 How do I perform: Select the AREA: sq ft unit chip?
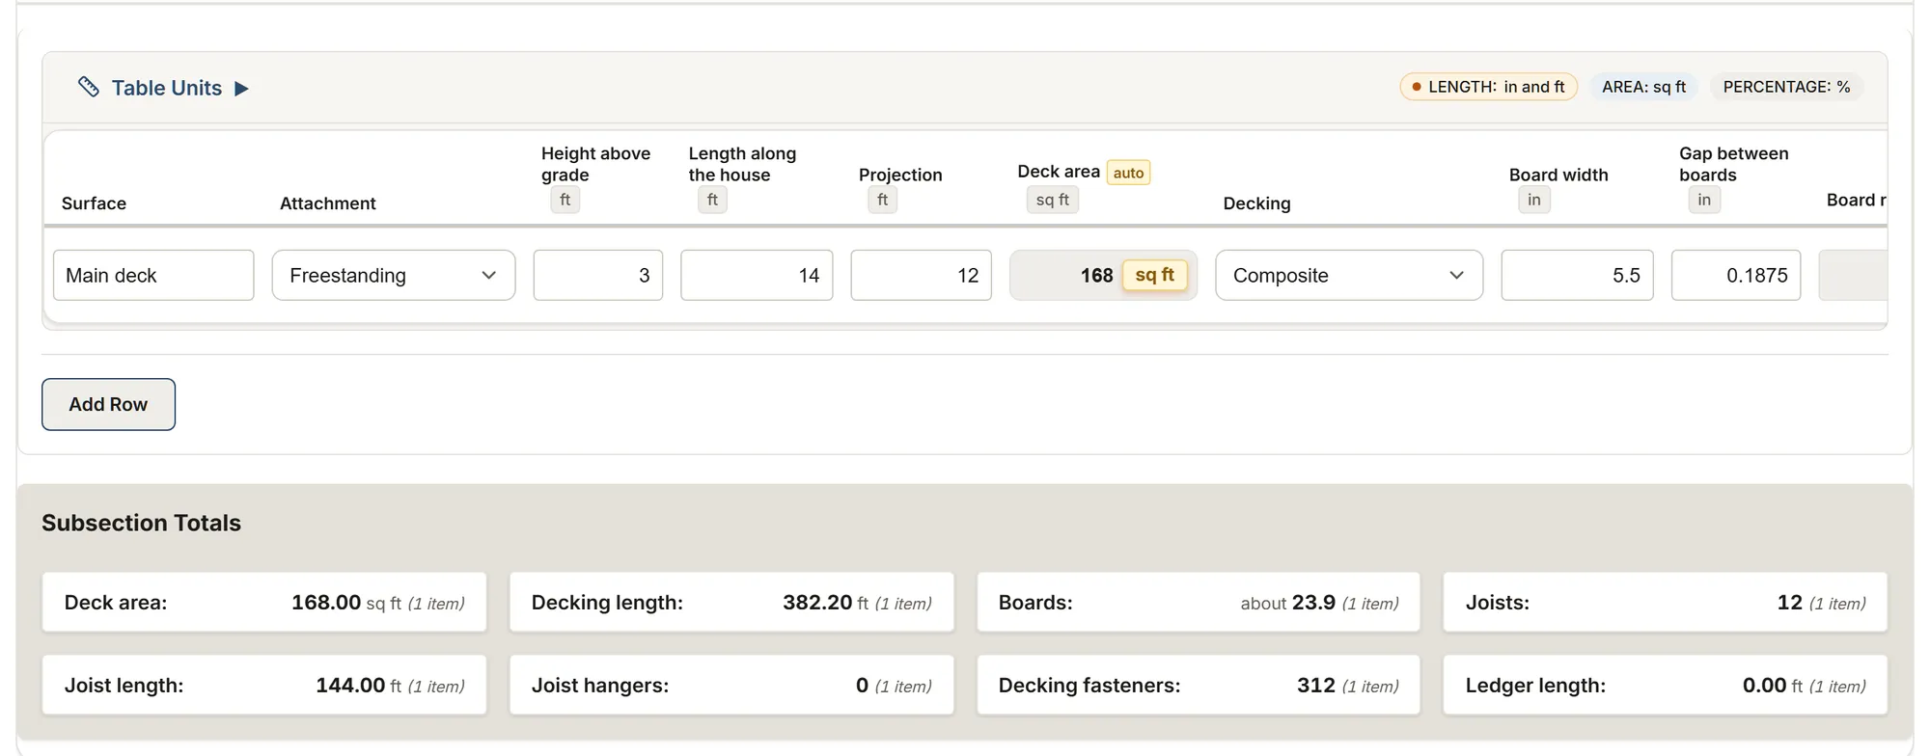[1643, 87]
